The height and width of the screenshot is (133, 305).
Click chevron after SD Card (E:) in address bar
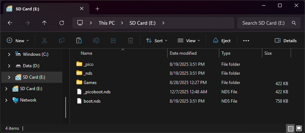coord(163,23)
